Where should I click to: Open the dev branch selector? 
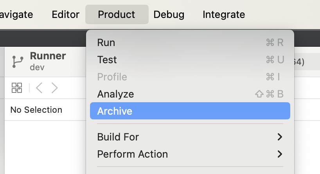click(x=37, y=67)
